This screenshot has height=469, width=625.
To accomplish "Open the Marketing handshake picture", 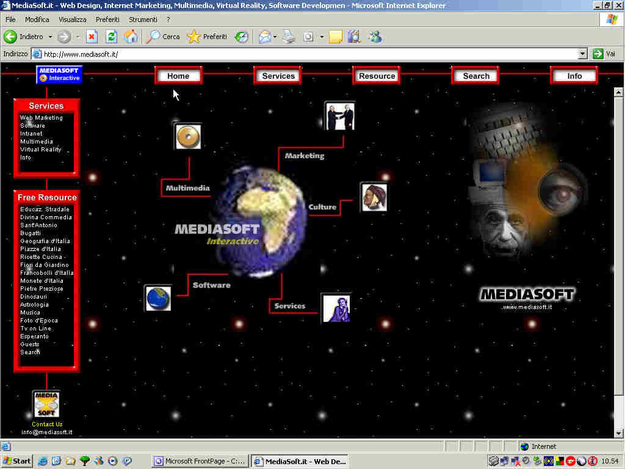I will click(x=339, y=116).
